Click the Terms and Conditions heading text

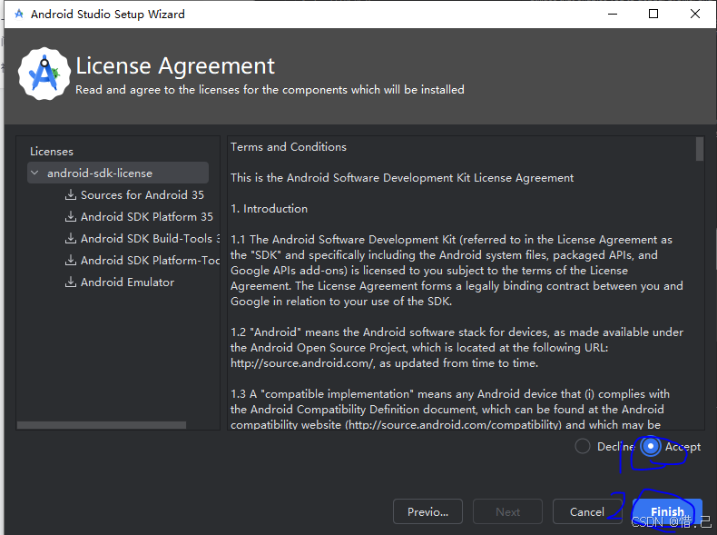[x=288, y=147]
